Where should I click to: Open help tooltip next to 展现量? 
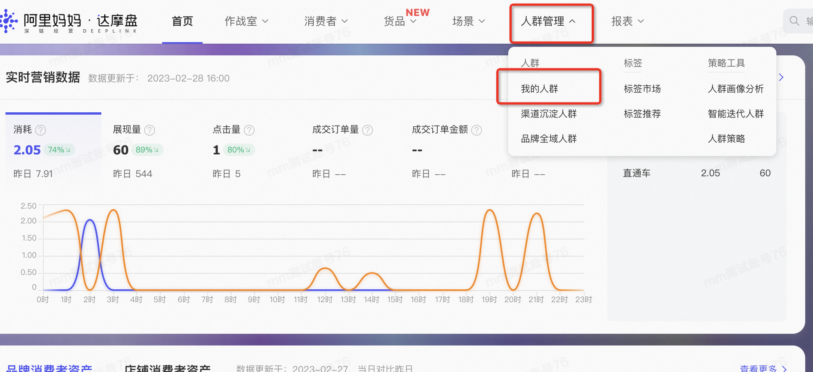(x=150, y=130)
